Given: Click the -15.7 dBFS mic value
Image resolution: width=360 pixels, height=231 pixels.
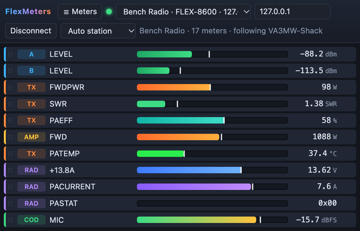Looking at the screenshot, I should click(317, 219).
